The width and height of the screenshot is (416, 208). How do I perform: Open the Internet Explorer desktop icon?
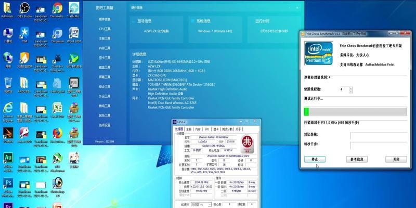pyautogui.click(x=8, y=111)
